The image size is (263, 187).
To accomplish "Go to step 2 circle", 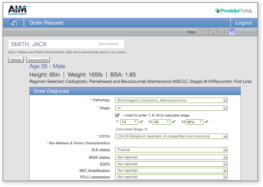I will (209, 32).
